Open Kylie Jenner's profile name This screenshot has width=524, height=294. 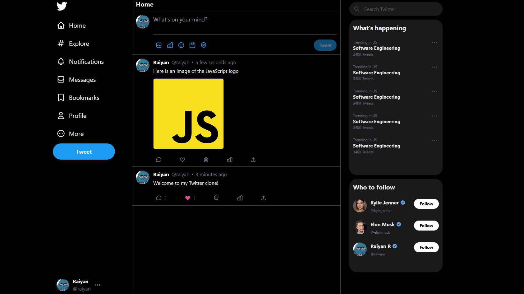(384, 203)
